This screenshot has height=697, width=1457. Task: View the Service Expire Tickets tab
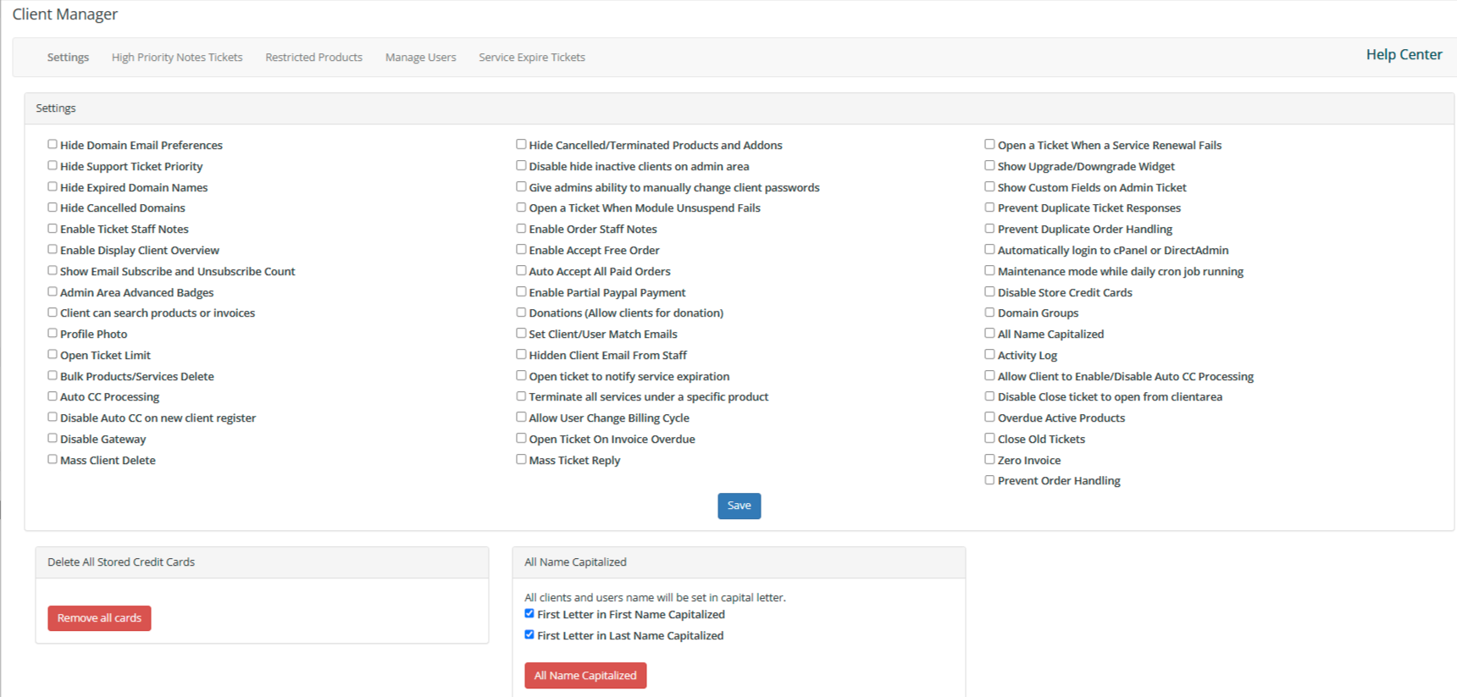[x=531, y=58]
